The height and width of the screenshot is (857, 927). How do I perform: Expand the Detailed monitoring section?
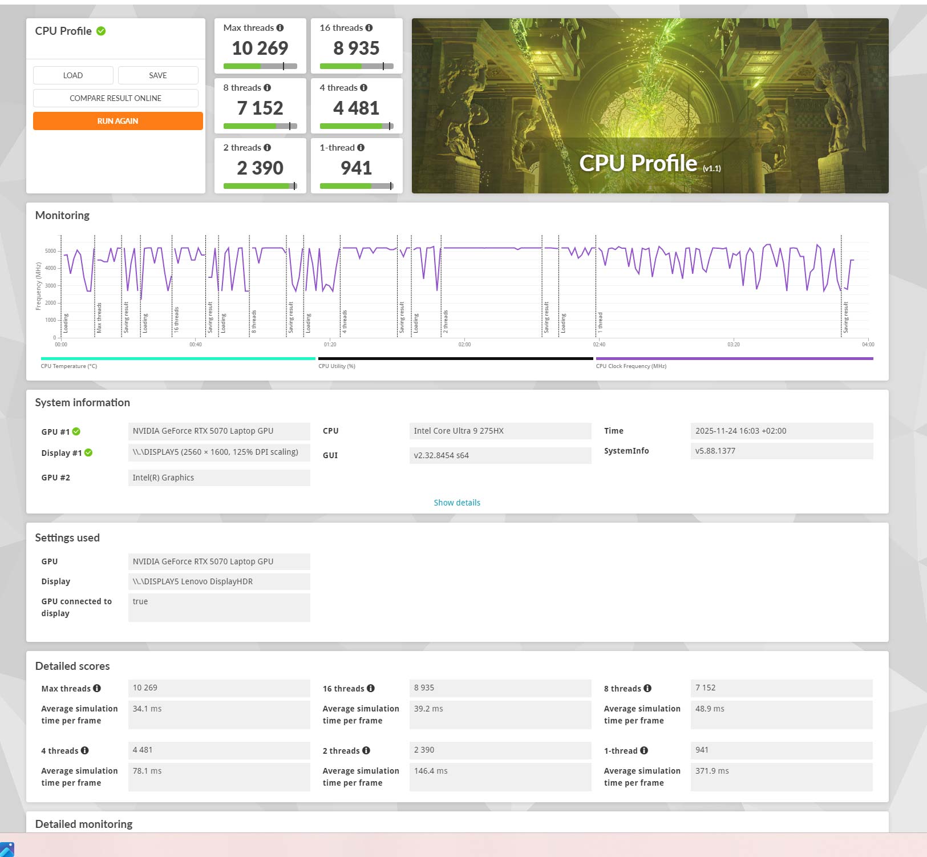coord(84,824)
